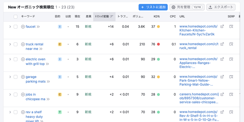
Task: Check the electric oven with grill top checkbox
Action: [16, 59]
